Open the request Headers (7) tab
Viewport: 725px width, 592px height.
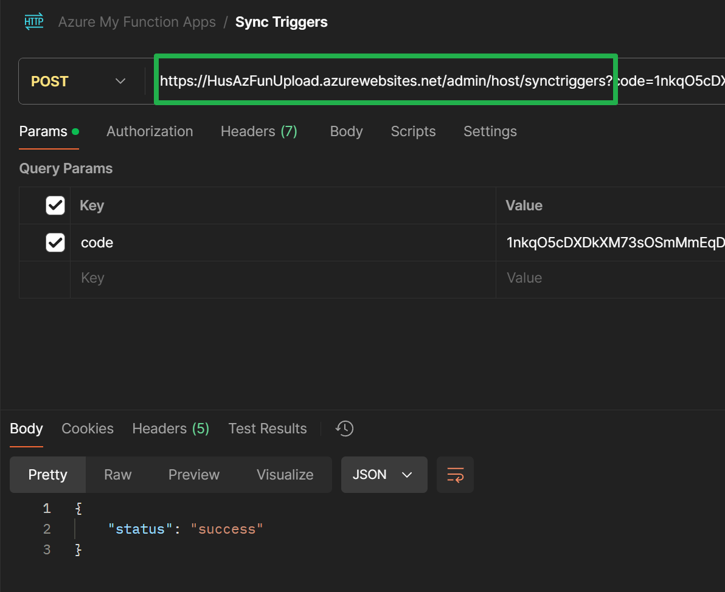[x=258, y=132]
